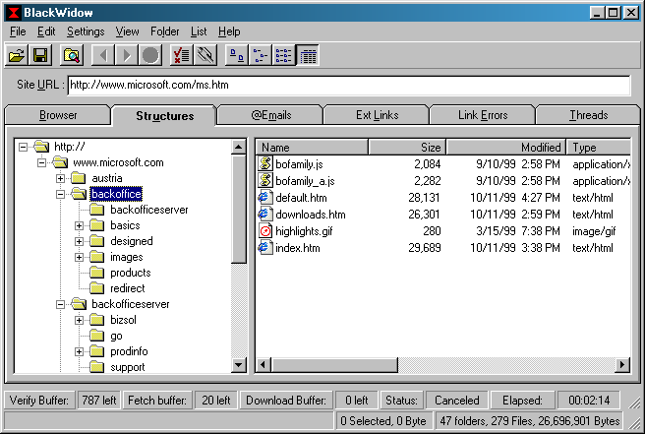
Task: Click the link tools toolbar icon
Action: [205, 55]
